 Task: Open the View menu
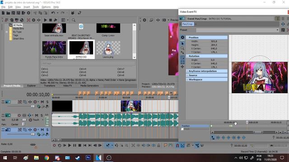point(18,7)
